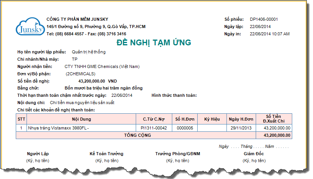Click the C.Từ C.Nợ column header
The width and height of the screenshot is (313, 179).
(153, 119)
